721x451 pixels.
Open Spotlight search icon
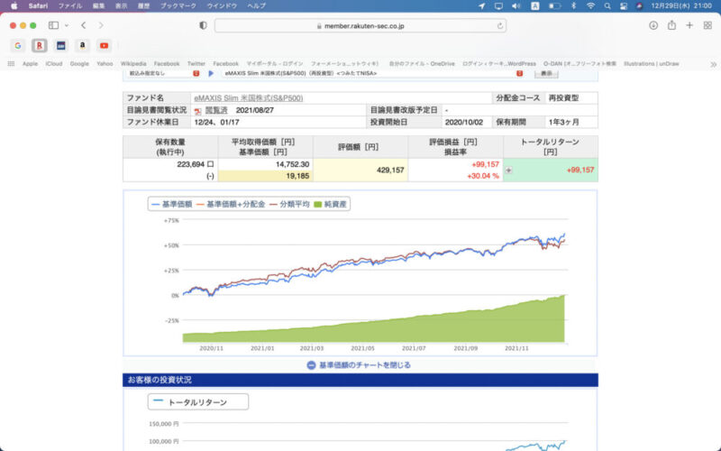click(x=607, y=6)
